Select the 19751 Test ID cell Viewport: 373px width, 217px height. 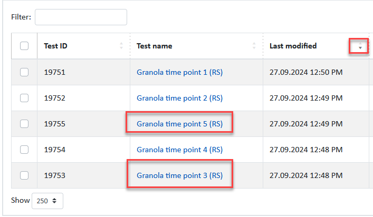[83, 72]
